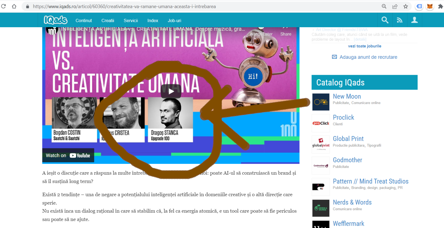
Task: Open the Index menu
Action: pos(153,20)
